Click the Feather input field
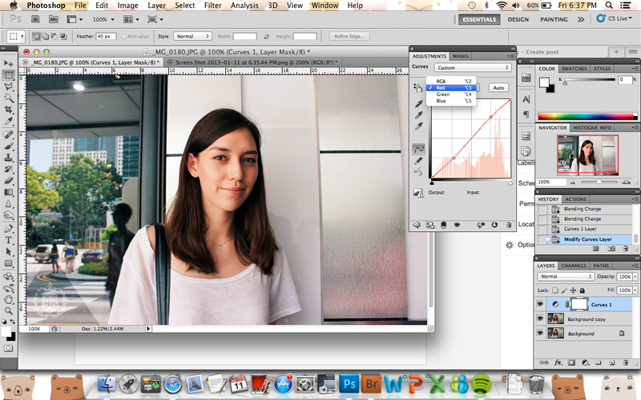The width and height of the screenshot is (641, 400). [106, 36]
